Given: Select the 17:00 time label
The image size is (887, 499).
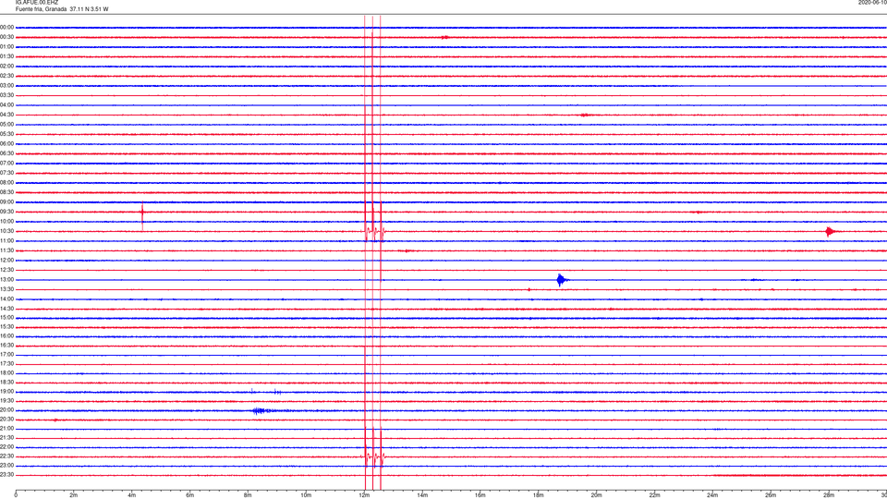Looking at the screenshot, I should [x=7, y=355].
